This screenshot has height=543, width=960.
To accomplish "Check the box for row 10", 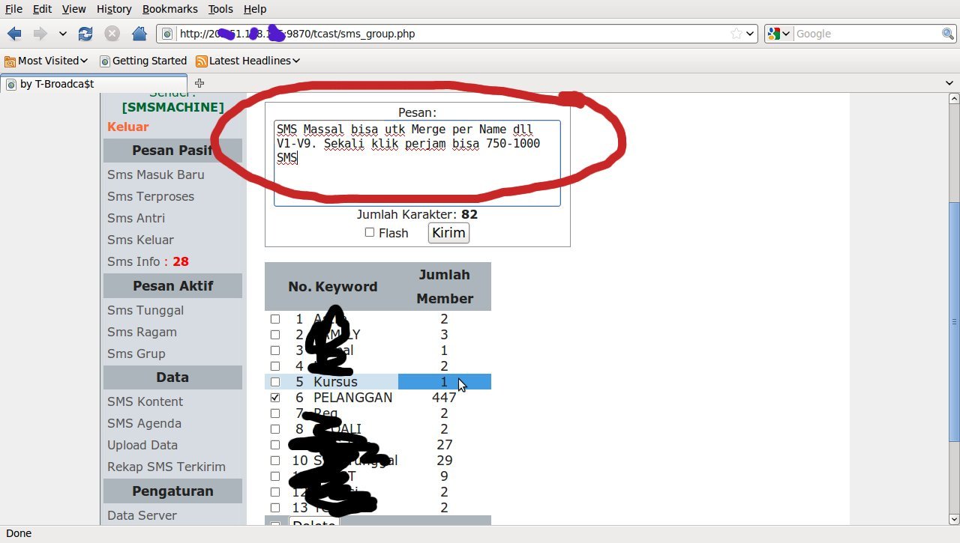I will (x=275, y=461).
